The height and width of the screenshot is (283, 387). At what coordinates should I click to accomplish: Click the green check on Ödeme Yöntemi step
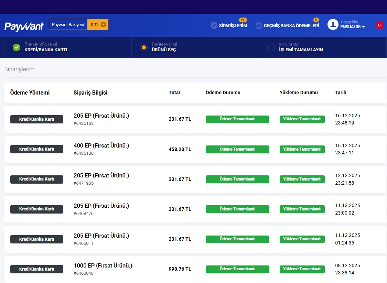coord(17,47)
